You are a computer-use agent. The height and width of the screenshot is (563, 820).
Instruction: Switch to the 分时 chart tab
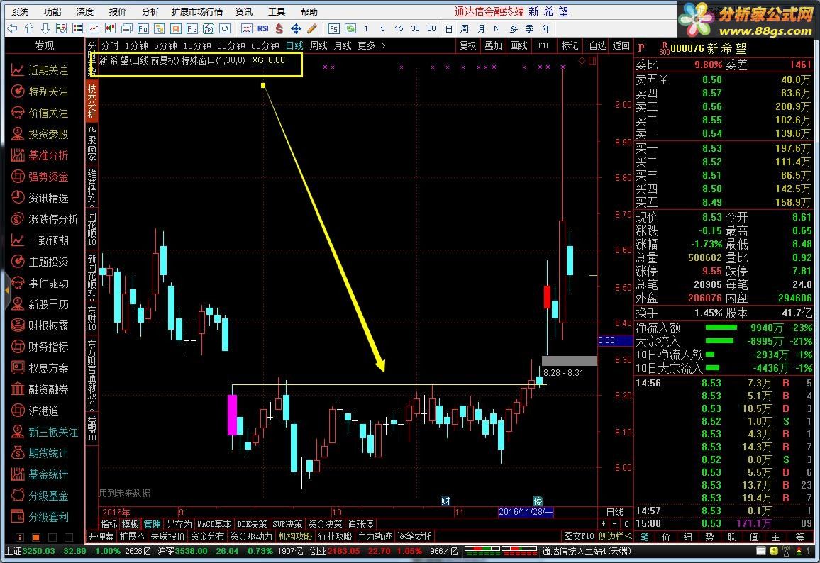coord(110,45)
